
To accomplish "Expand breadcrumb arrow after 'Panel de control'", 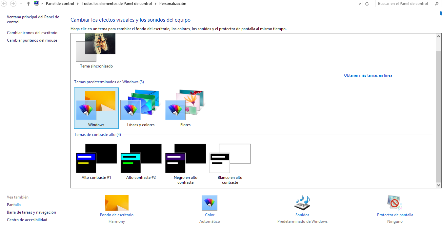I will [78, 4].
